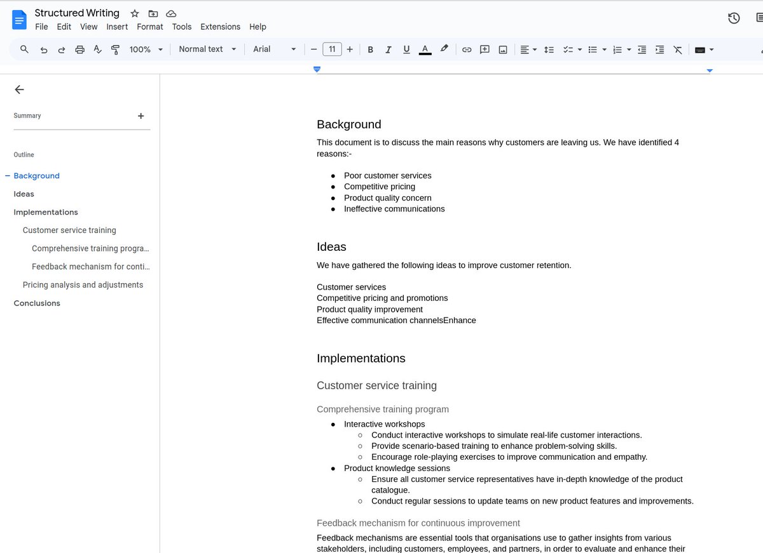The height and width of the screenshot is (553, 763).
Task: Click the input tools keyboard icon
Action: pyautogui.click(x=700, y=50)
